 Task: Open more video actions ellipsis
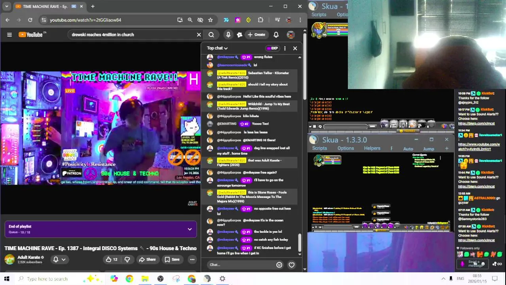192,260
